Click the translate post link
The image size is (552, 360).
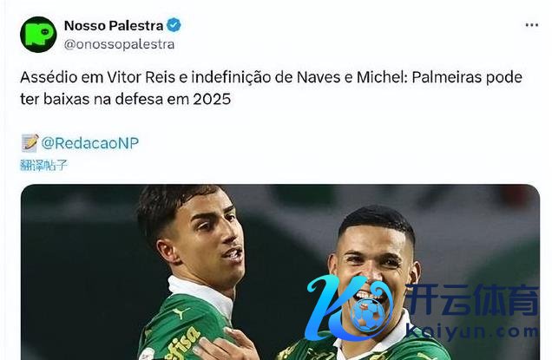click(x=43, y=165)
